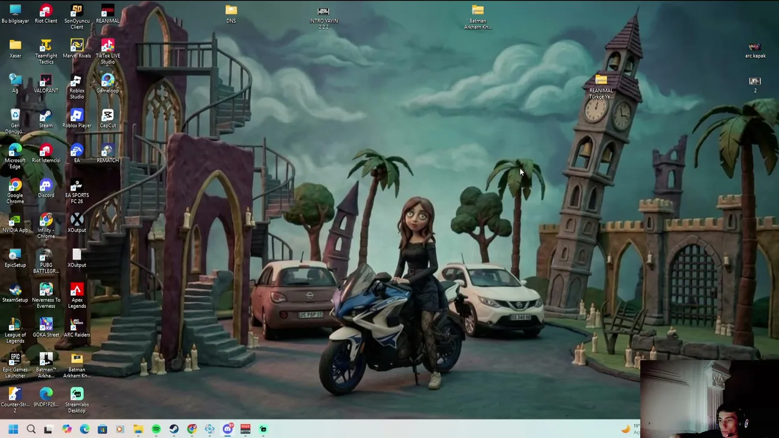This screenshot has width=779, height=438.
Task: Click the Riot İstemcisi shortcut
Action: [46, 153]
